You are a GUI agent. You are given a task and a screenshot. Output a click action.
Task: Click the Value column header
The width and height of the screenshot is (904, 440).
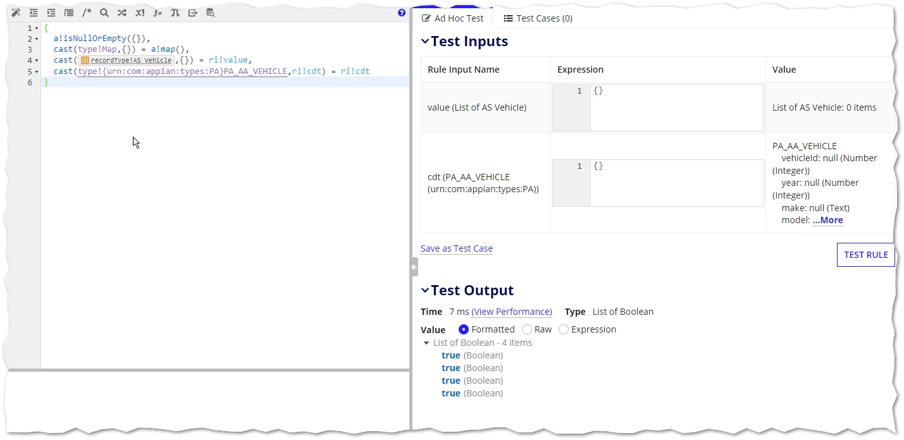(784, 70)
